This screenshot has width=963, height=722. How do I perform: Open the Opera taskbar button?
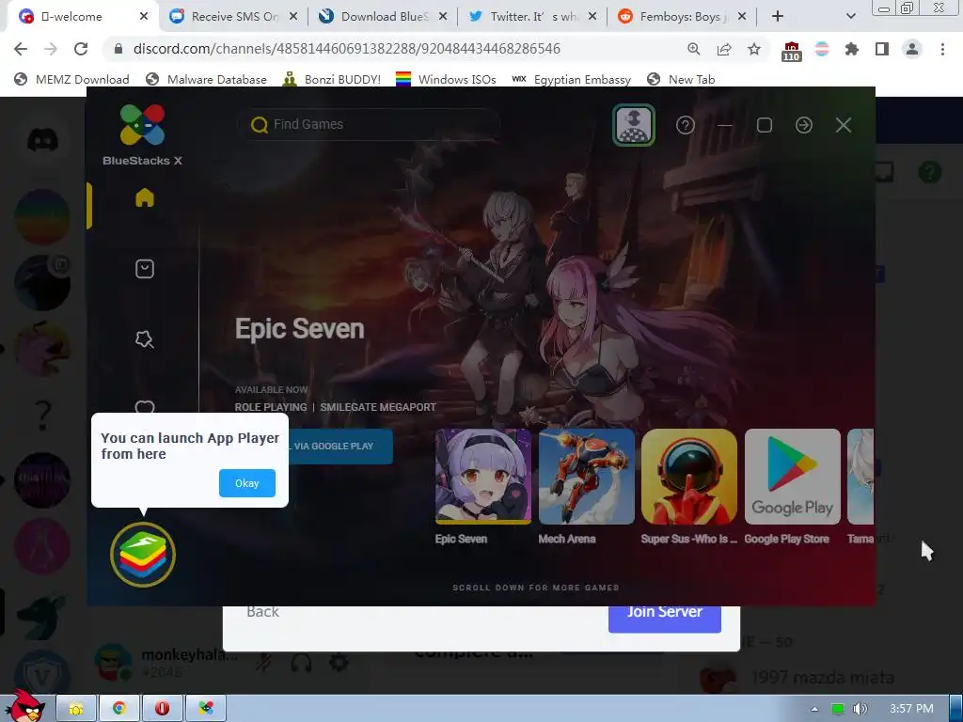[162, 709]
